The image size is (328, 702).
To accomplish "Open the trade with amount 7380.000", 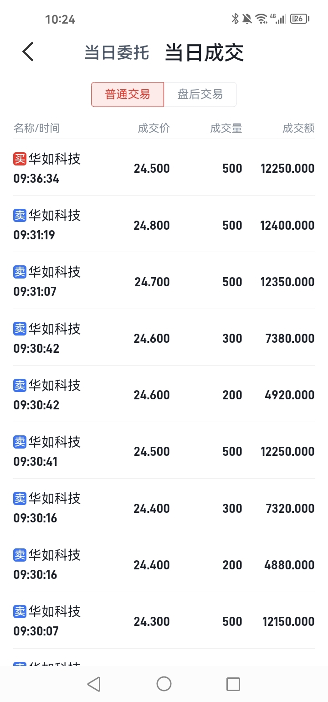I will [x=164, y=337].
